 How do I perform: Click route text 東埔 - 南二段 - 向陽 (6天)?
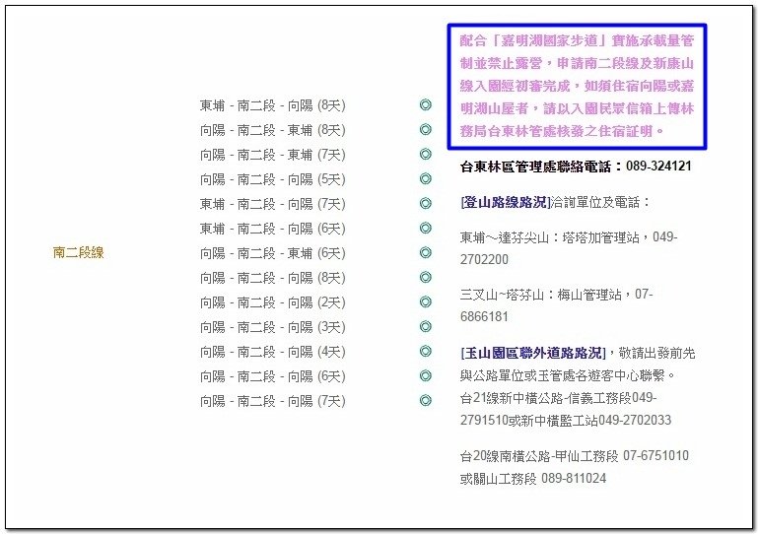[273, 229]
